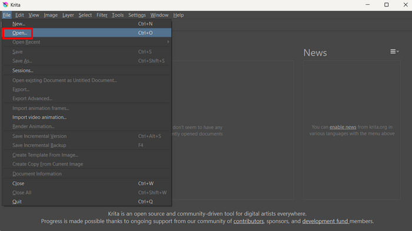The image size is (412, 231).
Task: Minimize the Krita window
Action: pos(368,5)
